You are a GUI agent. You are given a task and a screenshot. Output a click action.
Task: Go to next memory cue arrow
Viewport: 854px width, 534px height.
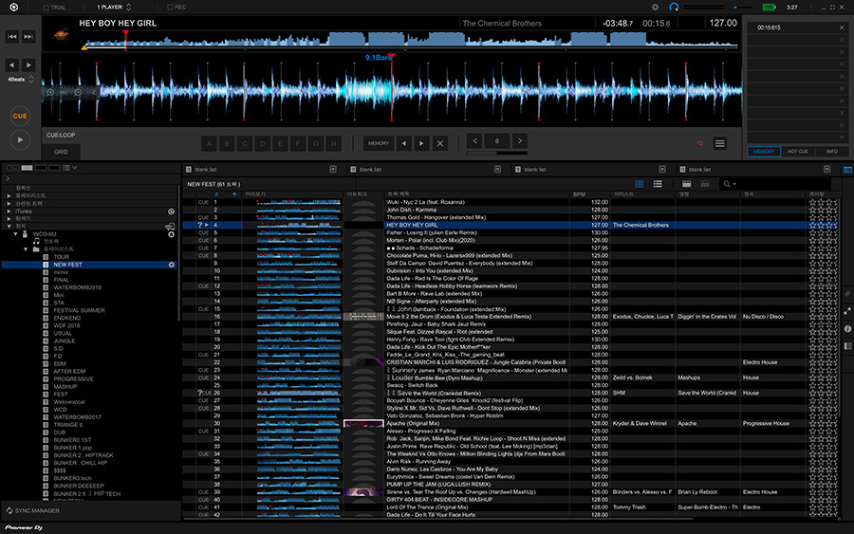pyautogui.click(x=421, y=144)
